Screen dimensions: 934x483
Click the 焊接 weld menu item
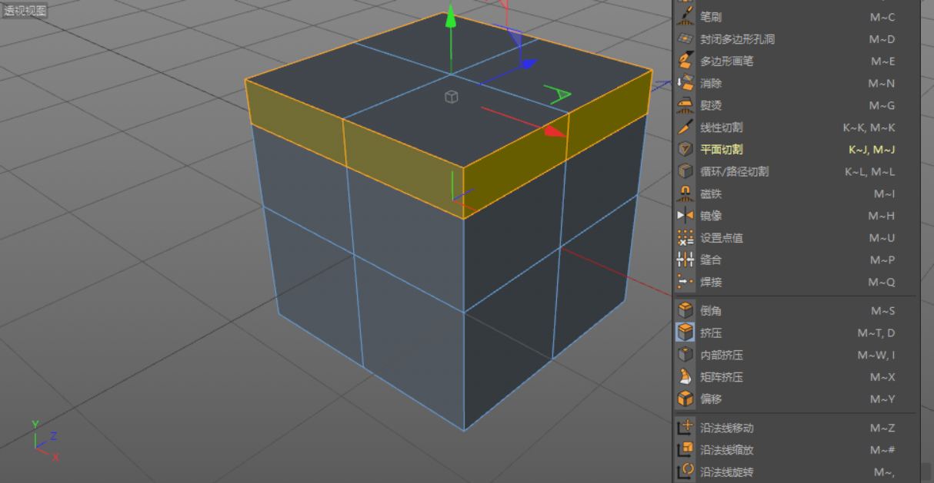(710, 282)
